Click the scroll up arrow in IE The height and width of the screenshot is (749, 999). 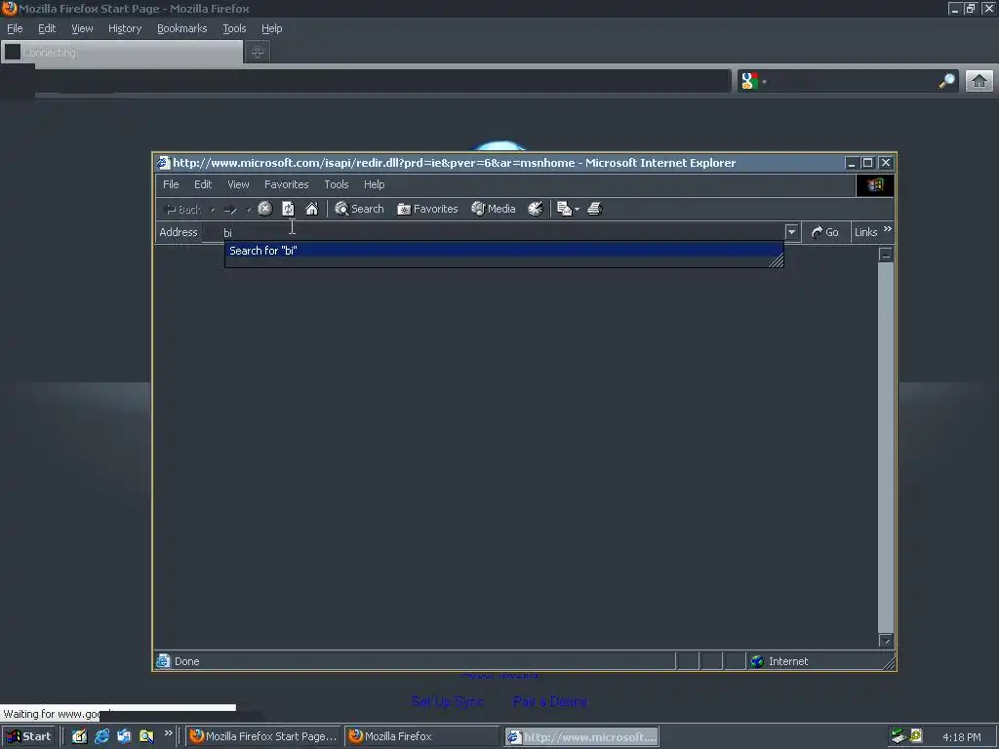tap(886, 255)
